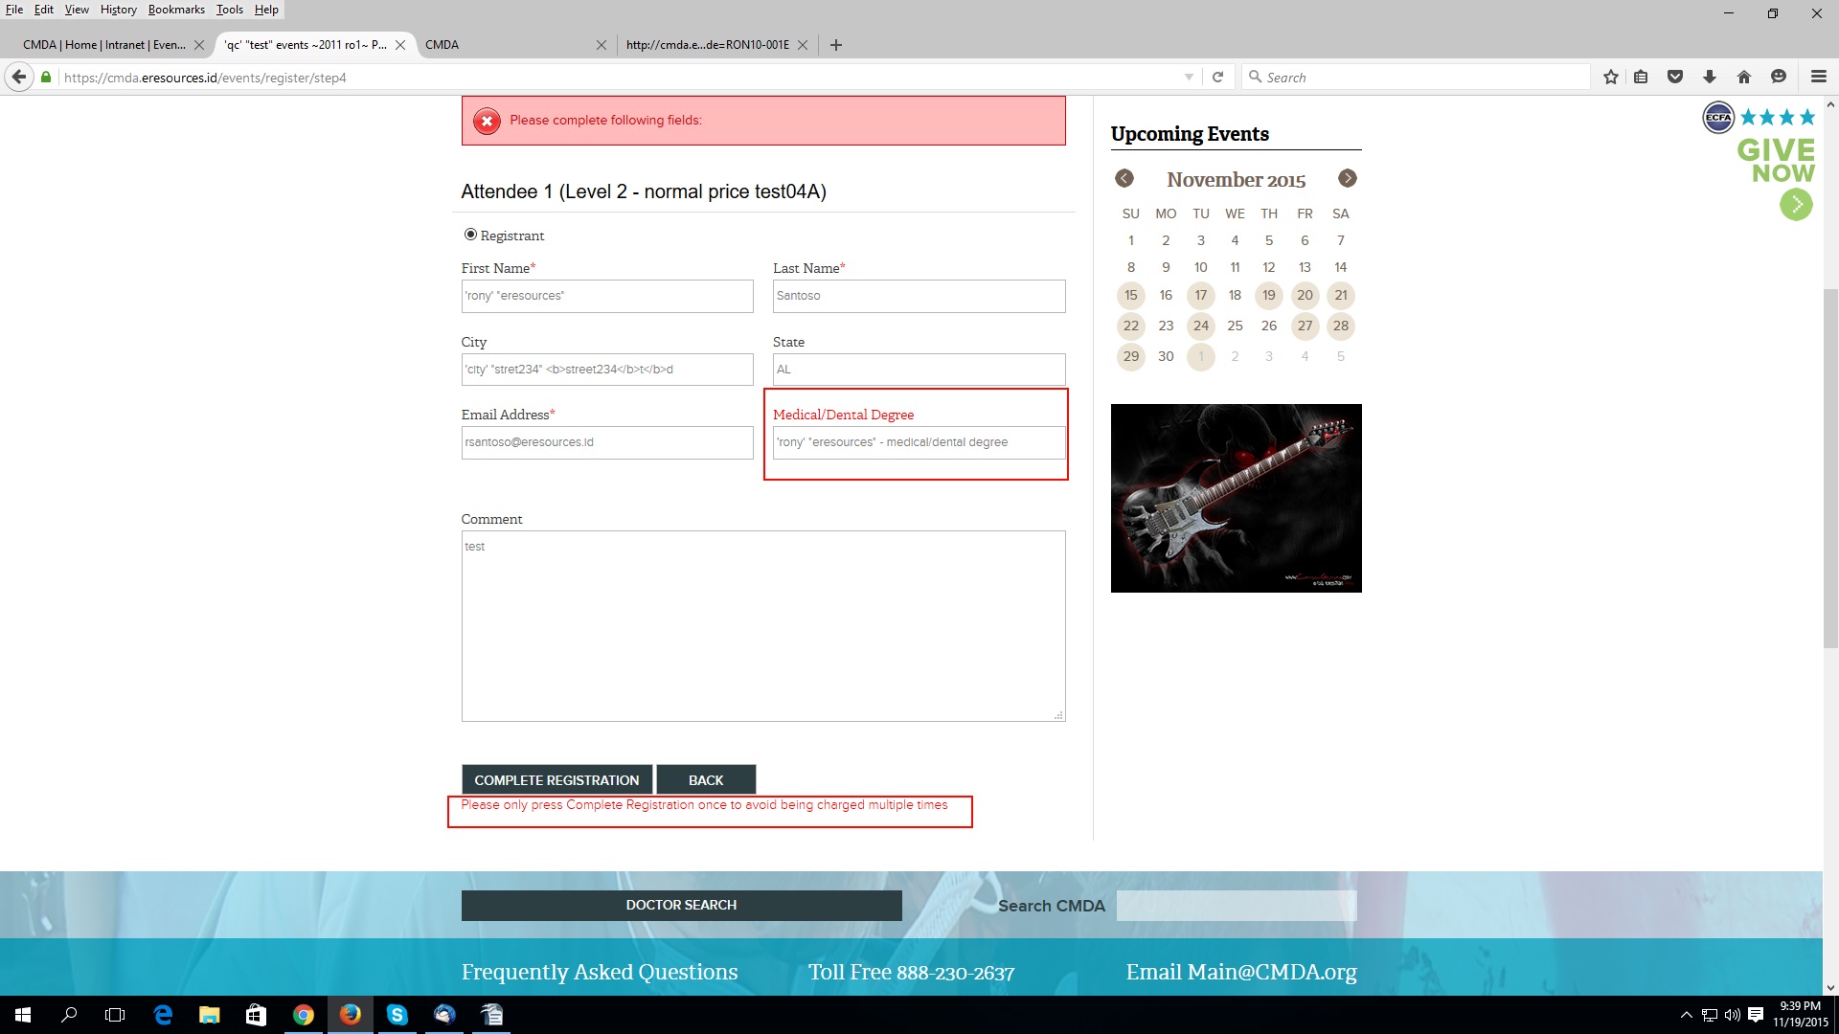Open the Edit menu
This screenshot has height=1034, width=1839.
click(x=44, y=10)
